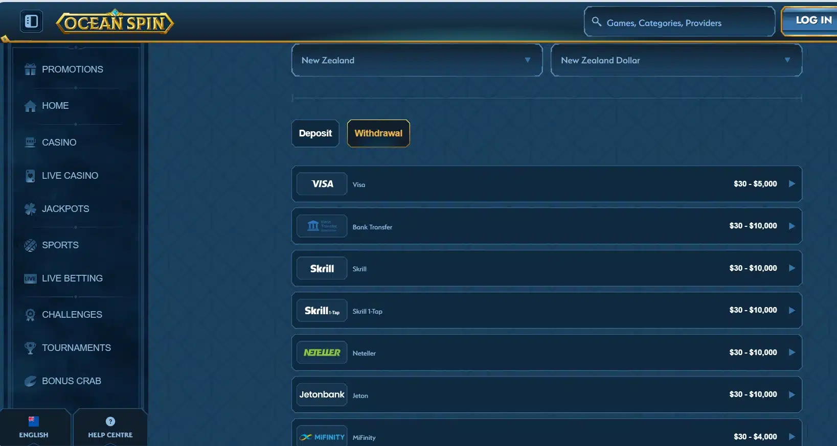Image resolution: width=837 pixels, height=446 pixels.
Task: Open the Live Casino menu label
Action: [x=70, y=176]
